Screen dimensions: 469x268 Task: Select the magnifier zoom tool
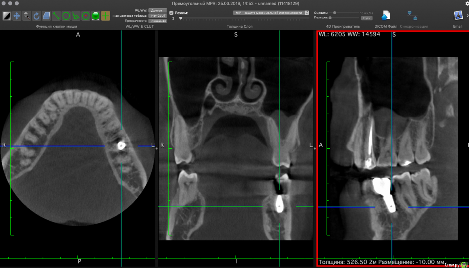click(x=27, y=16)
